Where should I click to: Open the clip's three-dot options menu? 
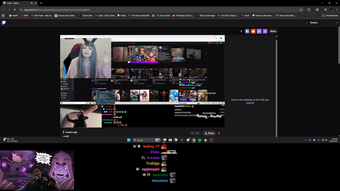[x=219, y=133]
